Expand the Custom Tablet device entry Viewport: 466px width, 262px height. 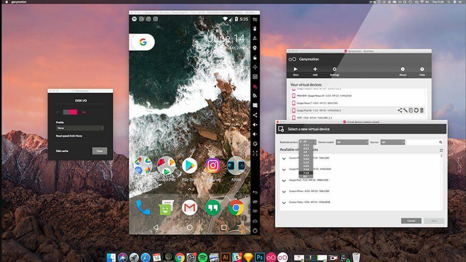coord(284,202)
